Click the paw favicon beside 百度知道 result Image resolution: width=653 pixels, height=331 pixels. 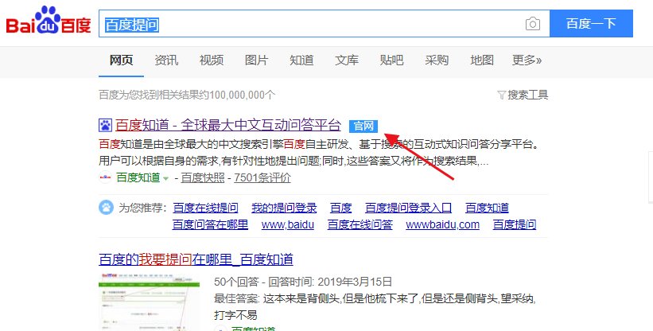(x=105, y=125)
